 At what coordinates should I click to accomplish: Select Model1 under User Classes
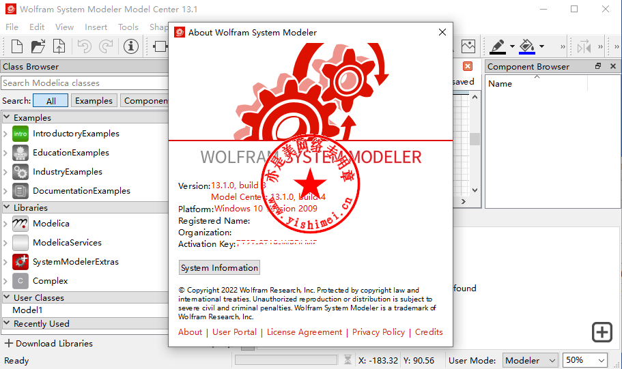pos(27,310)
